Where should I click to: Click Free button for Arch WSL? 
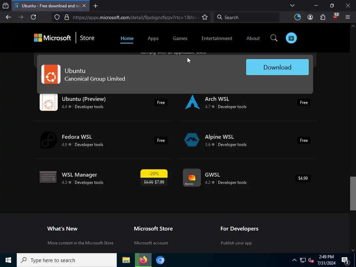(304, 103)
